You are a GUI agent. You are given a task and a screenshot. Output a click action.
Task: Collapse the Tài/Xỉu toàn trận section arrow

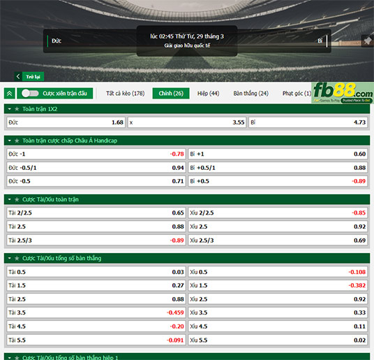tap(10, 199)
